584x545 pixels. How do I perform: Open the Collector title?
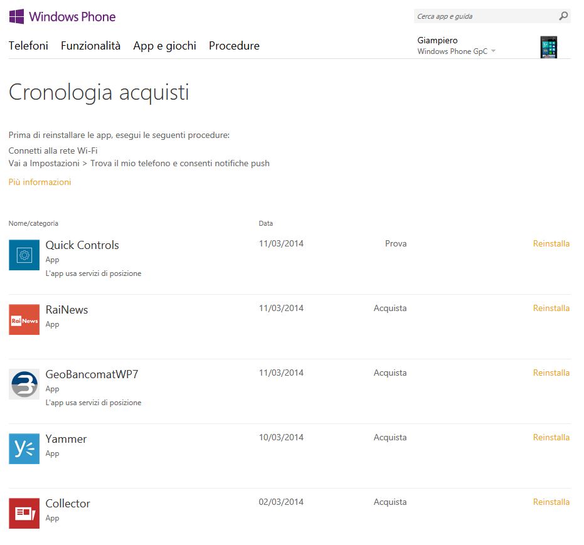pos(68,504)
